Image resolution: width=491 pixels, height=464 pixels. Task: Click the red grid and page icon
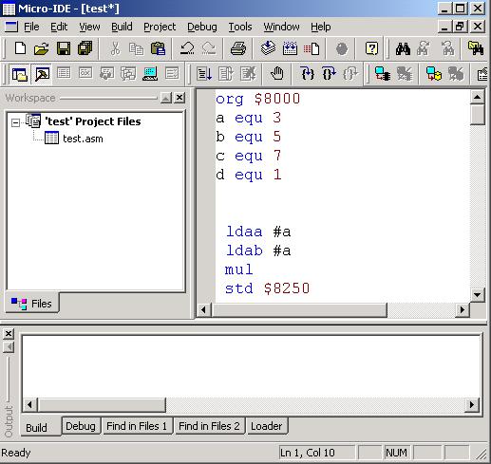(312, 48)
